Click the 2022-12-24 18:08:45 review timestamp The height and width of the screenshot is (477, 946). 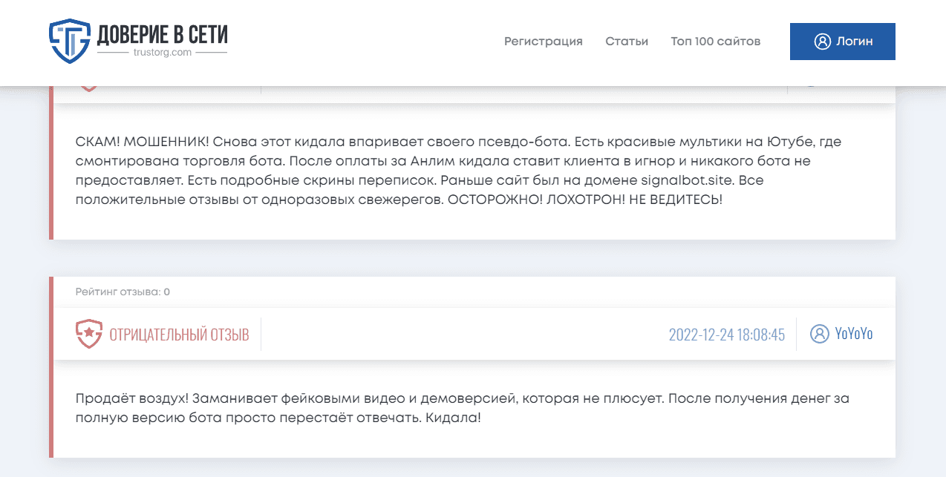click(726, 335)
